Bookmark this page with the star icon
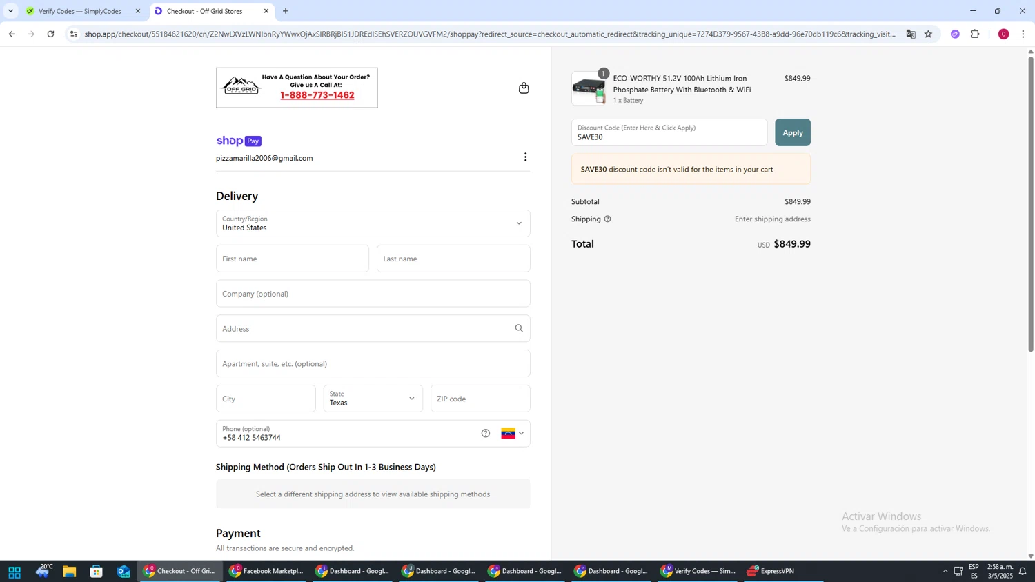Screen dimensions: 1035x582 [928, 34]
